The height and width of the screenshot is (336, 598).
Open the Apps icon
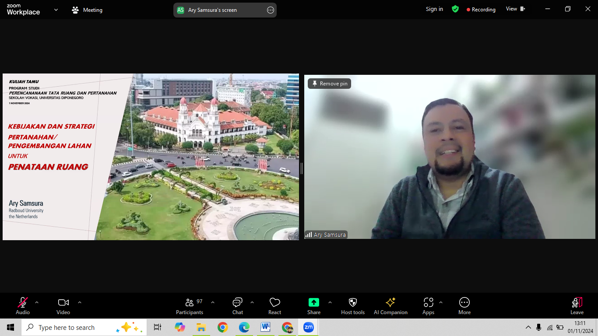pos(428,305)
